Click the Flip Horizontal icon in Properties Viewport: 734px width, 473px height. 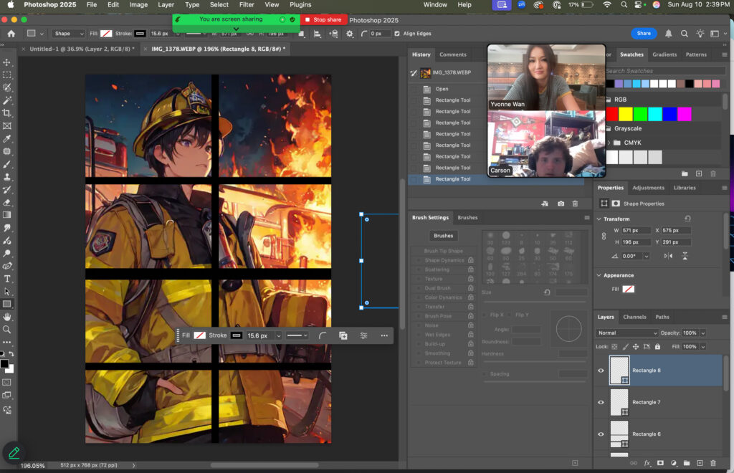pos(668,256)
